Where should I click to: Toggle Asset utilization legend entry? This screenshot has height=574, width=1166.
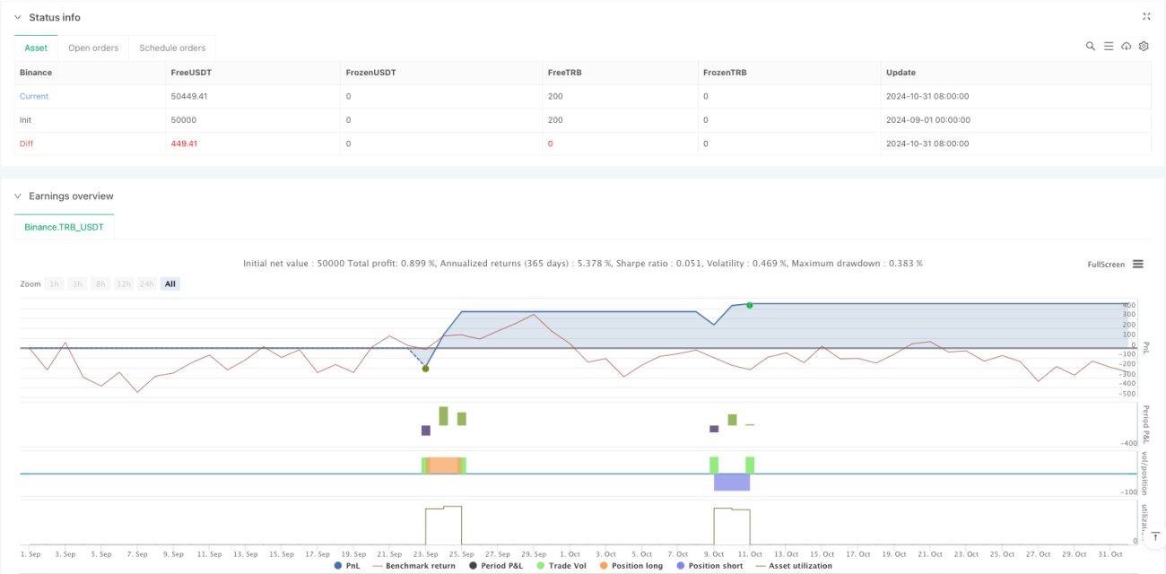tap(794, 566)
